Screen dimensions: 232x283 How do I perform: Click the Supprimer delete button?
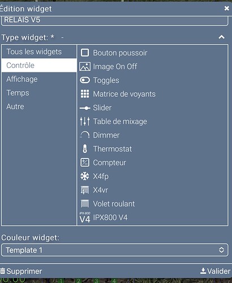pyautogui.click(x=21, y=271)
